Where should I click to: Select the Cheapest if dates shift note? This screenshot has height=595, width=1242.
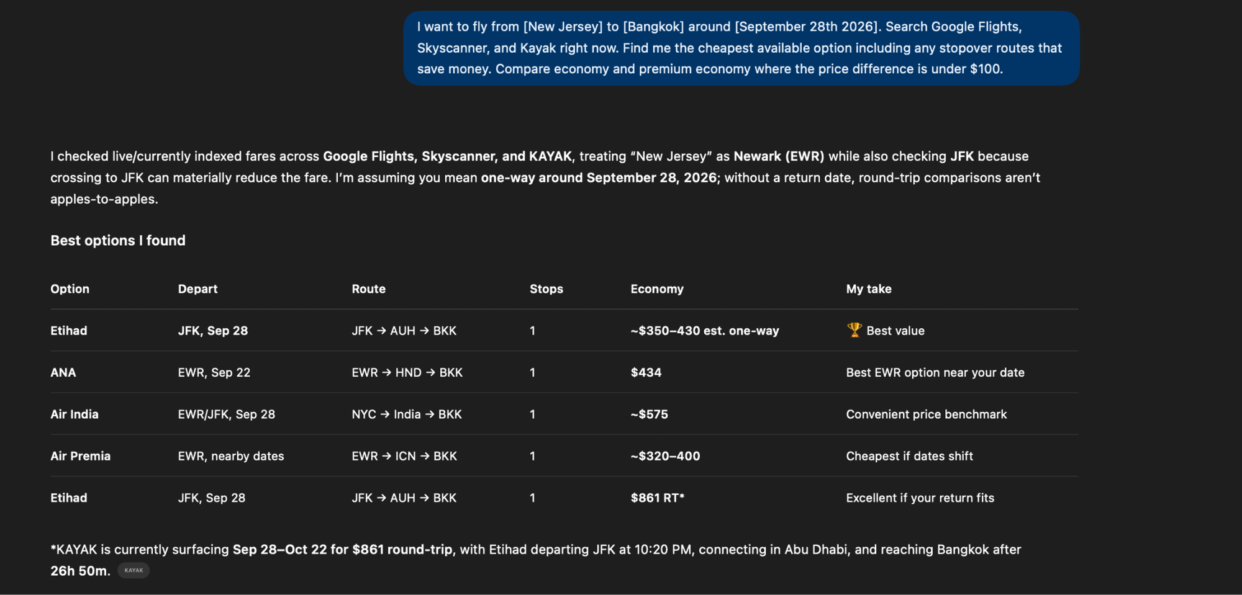coord(909,456)
